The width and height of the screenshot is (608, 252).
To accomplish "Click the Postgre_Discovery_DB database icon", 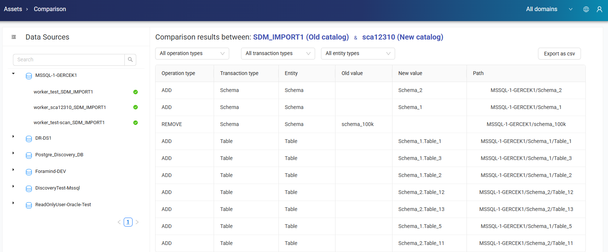I will point(29,155).
